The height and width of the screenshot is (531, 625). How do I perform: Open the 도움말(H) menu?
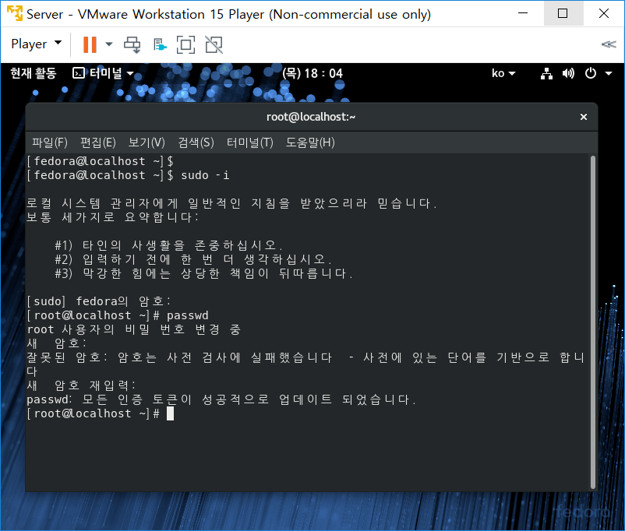tap(310, 142)
